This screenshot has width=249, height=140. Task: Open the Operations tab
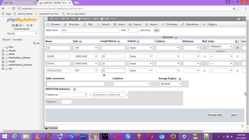pos(190,24)
